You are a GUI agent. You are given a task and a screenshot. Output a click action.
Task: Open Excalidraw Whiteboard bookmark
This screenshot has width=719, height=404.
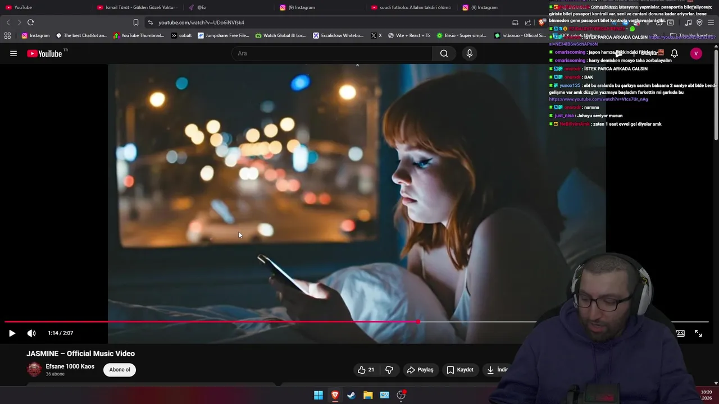point(338,35)
